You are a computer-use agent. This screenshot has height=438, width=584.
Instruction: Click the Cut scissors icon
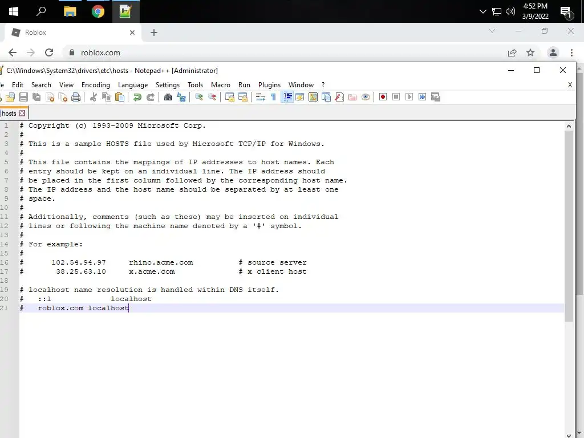94,97
